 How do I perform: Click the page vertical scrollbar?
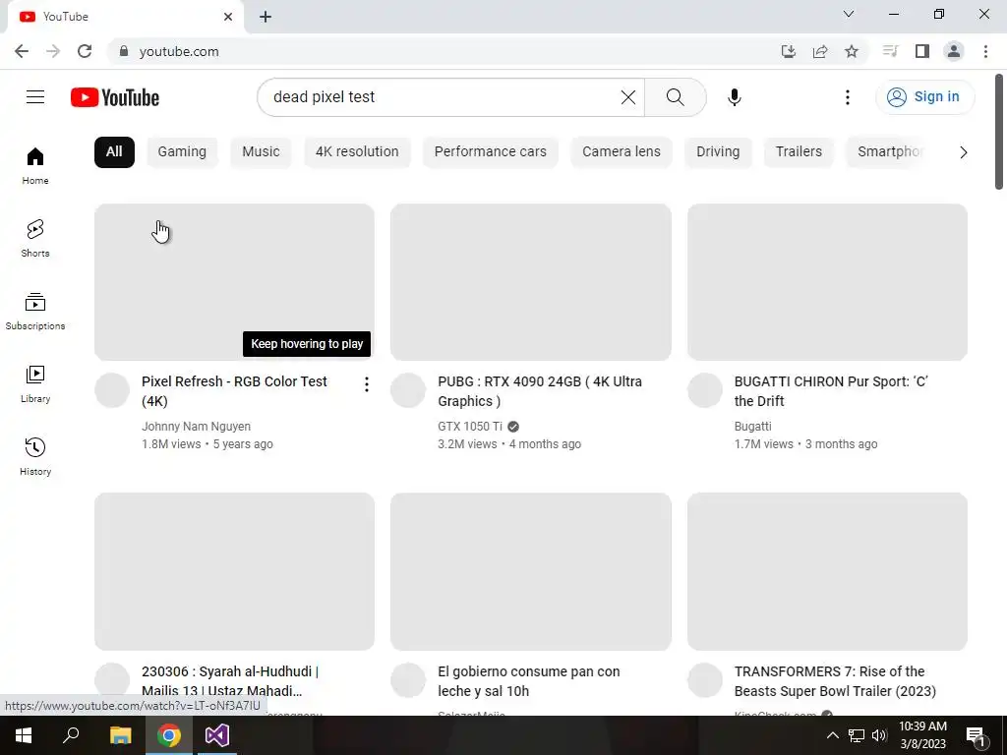999,132
